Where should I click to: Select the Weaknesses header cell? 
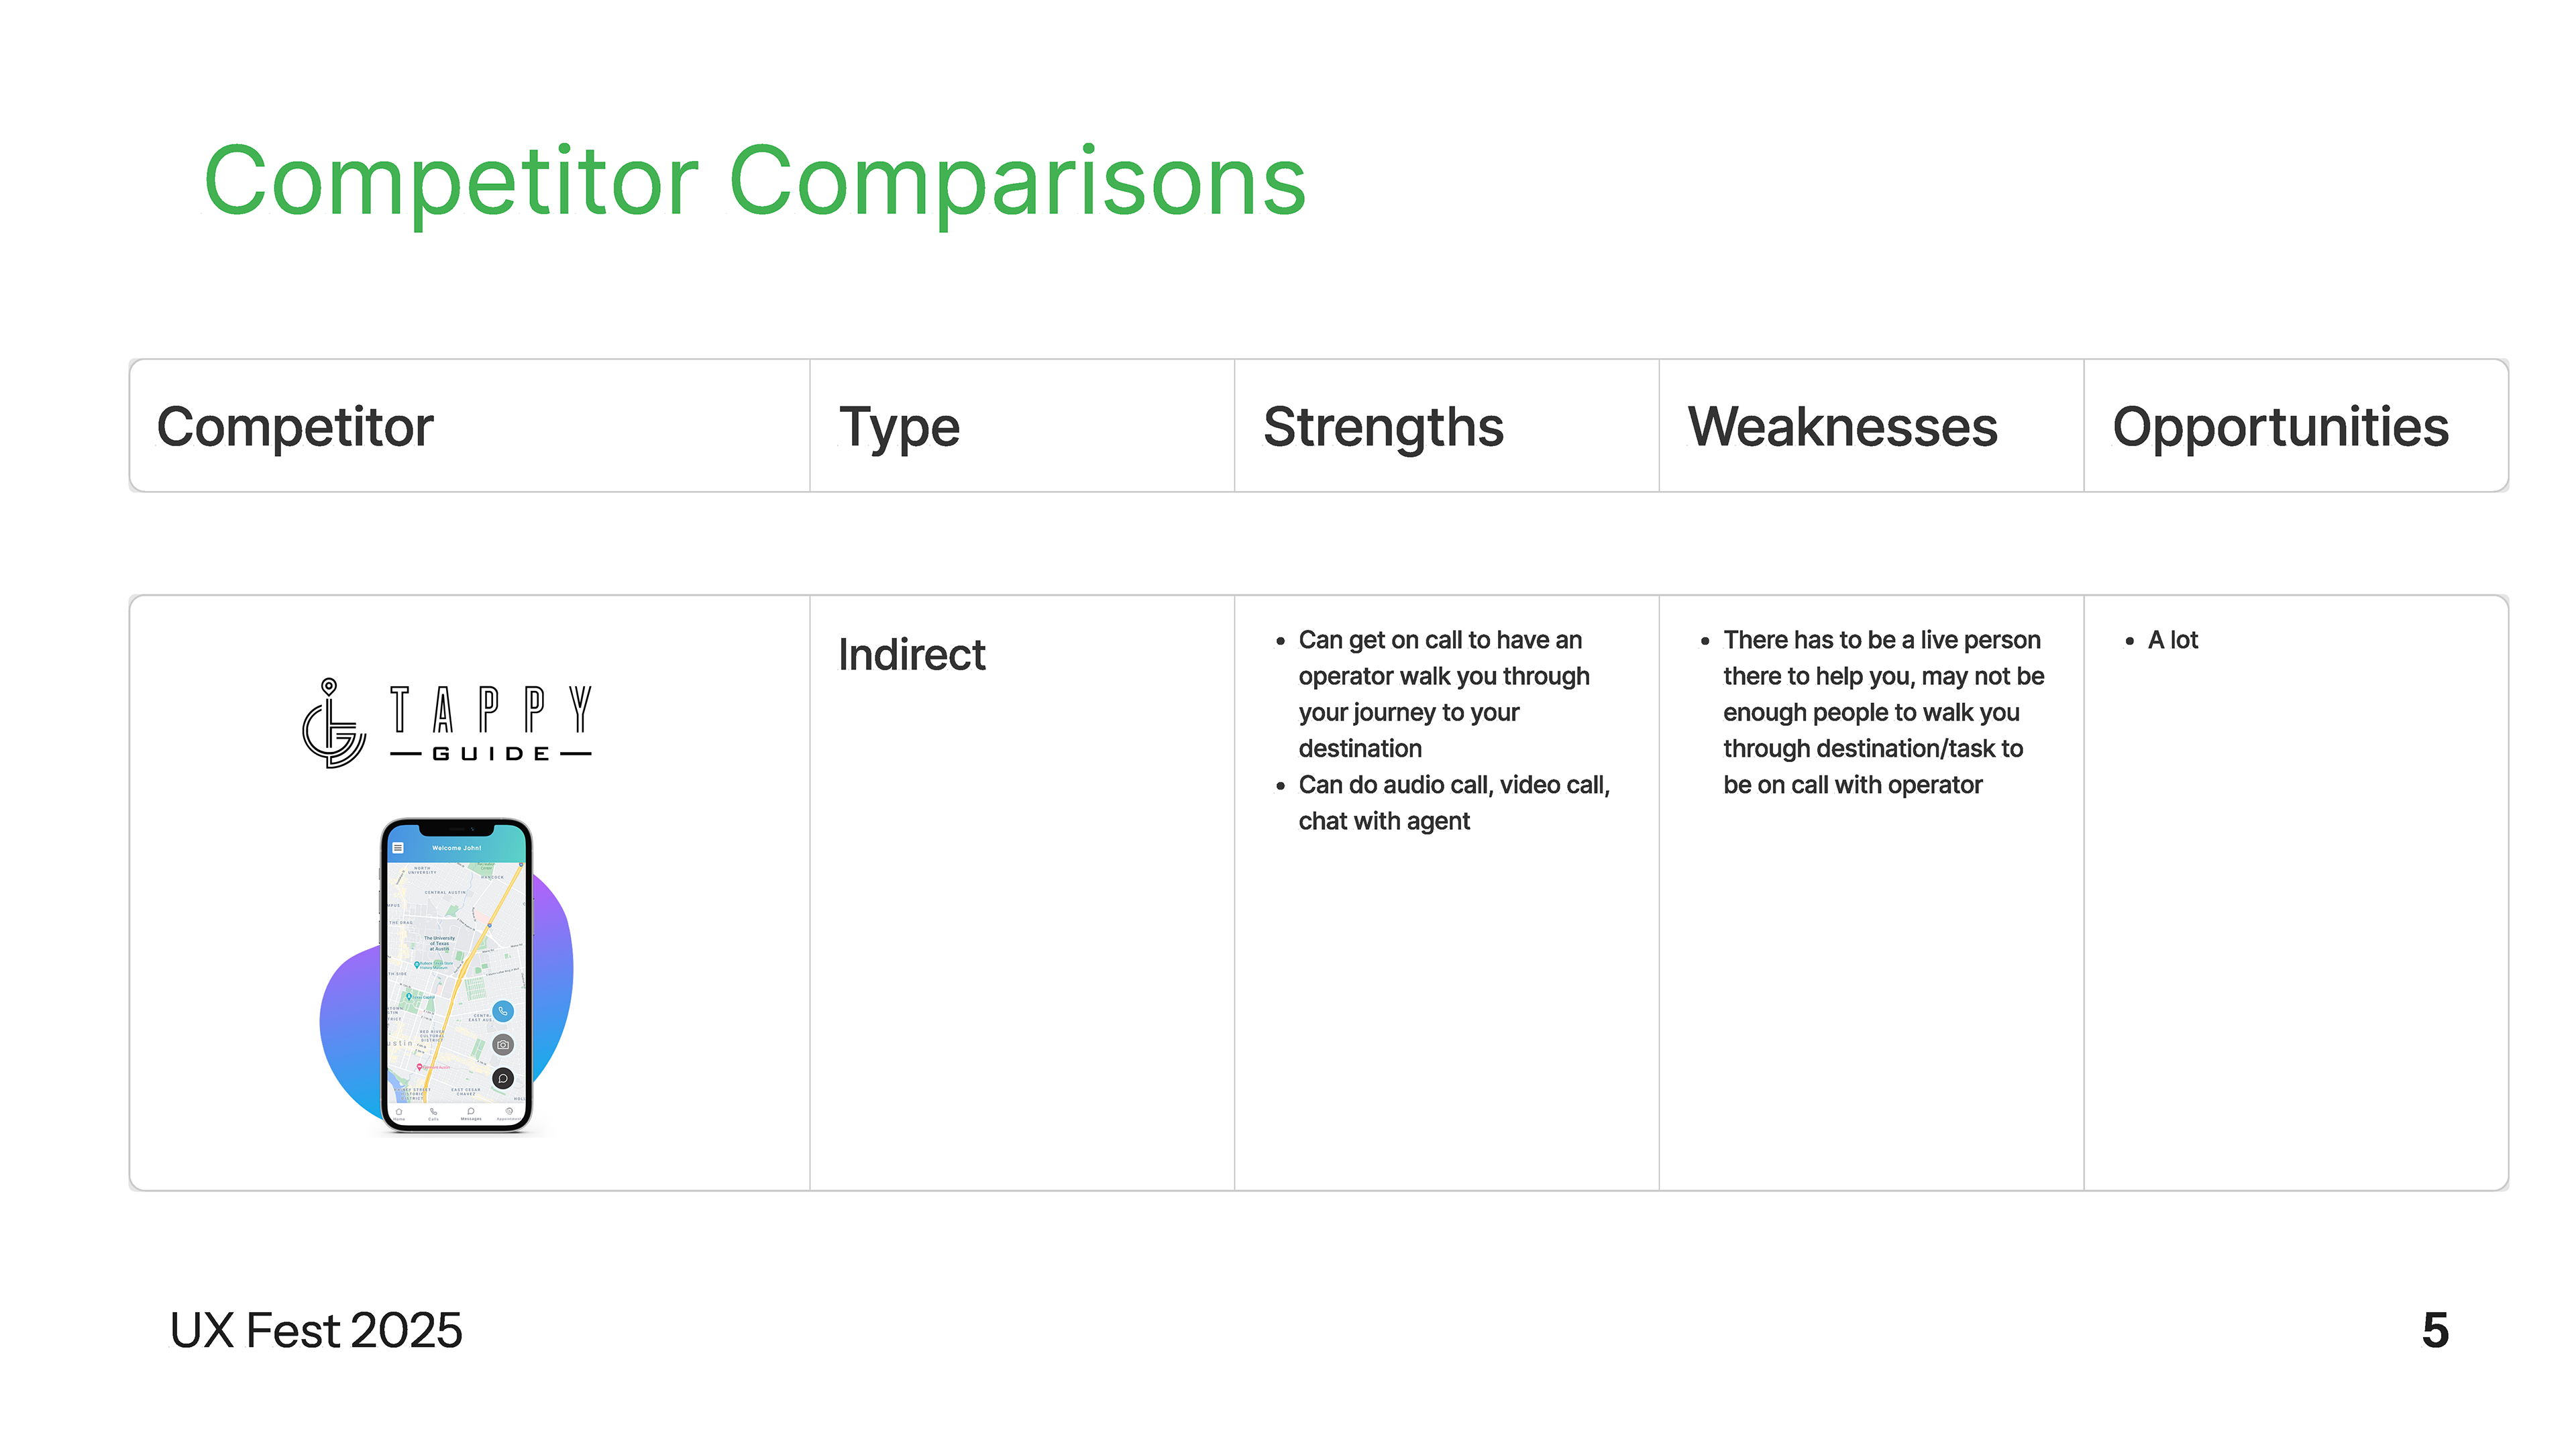click(1842, 427)
